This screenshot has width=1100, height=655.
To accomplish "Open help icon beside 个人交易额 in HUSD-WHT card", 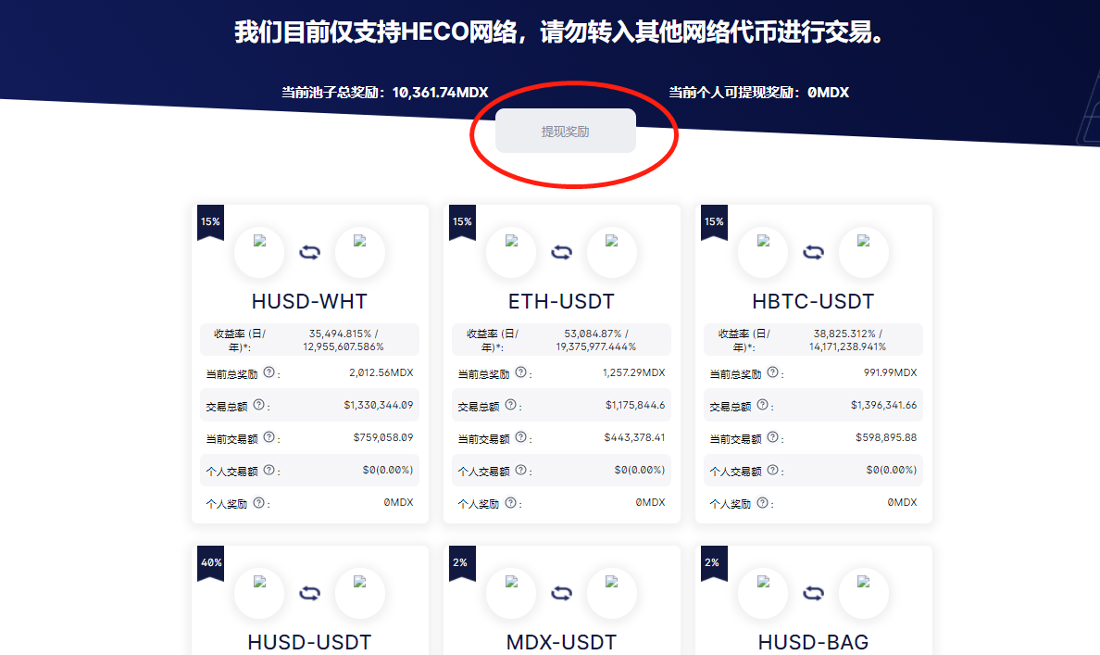I will [269, 470].
